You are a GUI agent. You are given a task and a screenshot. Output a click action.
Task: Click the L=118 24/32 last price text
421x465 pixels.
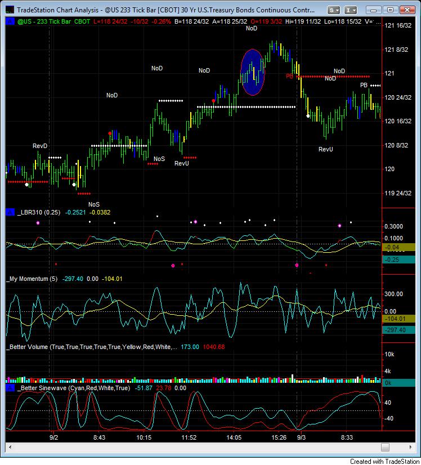(110, 21)
